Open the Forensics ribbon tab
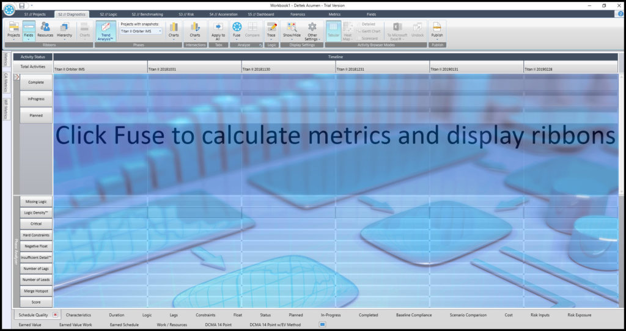The height and width of the screenshot is (331, 626). coord(298,13)
